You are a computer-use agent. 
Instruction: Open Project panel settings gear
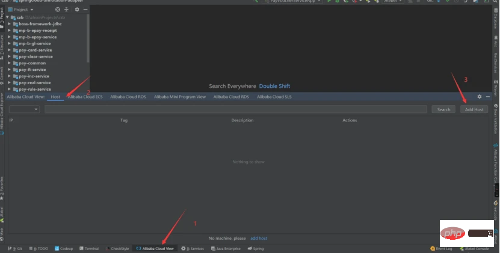[77, 10]
